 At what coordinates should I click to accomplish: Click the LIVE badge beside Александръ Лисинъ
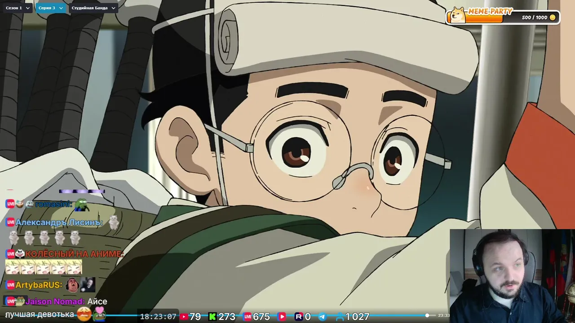coord(10,222)
